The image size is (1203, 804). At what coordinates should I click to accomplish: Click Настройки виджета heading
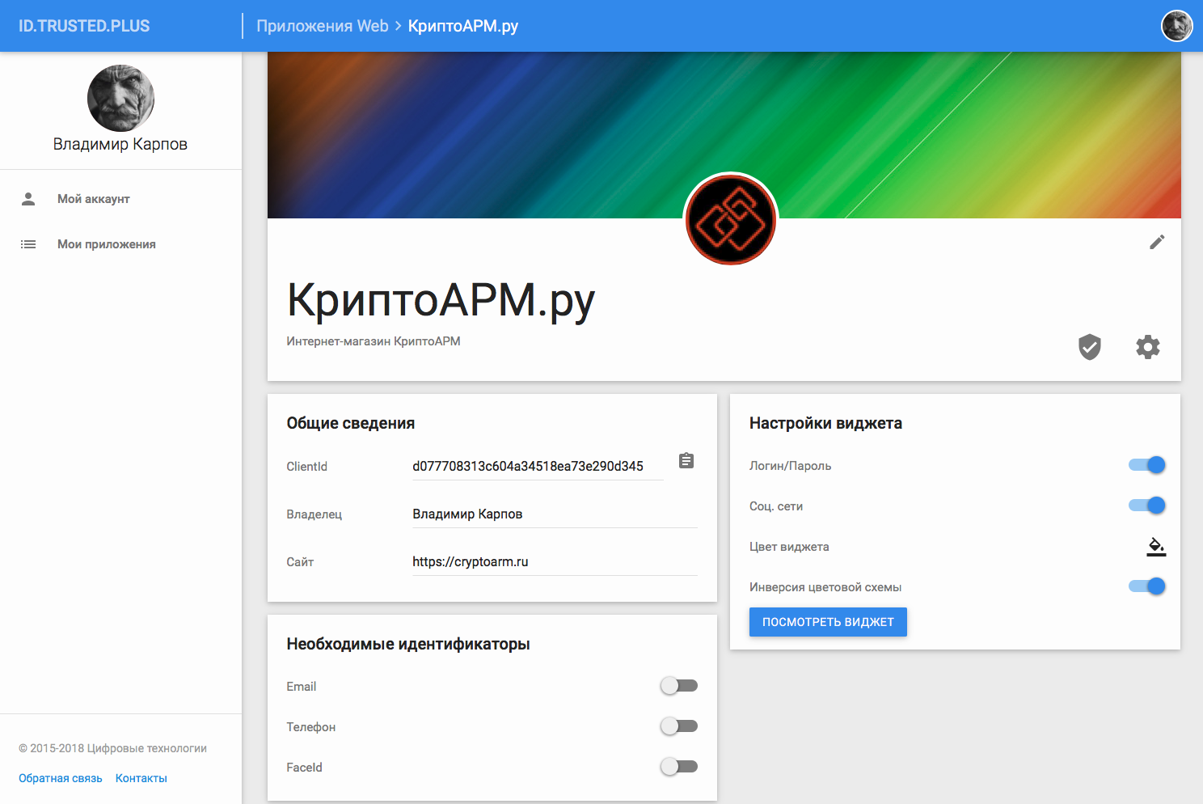point(825,423)
